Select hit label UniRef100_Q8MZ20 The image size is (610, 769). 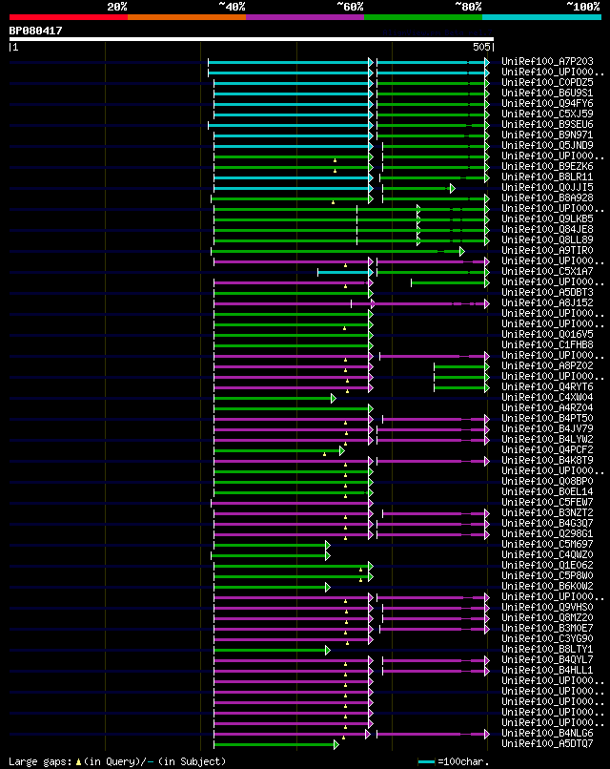547,617
